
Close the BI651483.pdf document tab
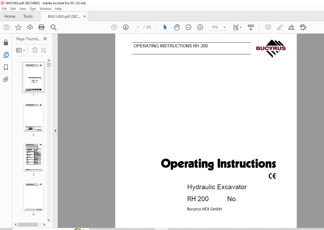[85, 16]
